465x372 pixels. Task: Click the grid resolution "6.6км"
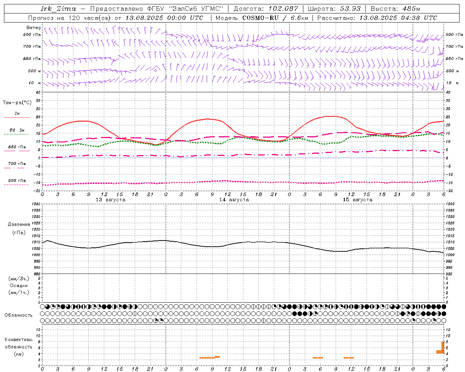click(x=299, y=18)
